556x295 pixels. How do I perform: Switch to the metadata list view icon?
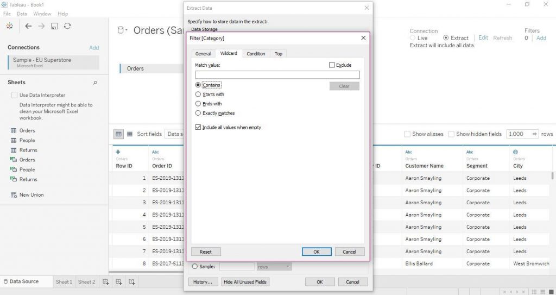point(130,134)
